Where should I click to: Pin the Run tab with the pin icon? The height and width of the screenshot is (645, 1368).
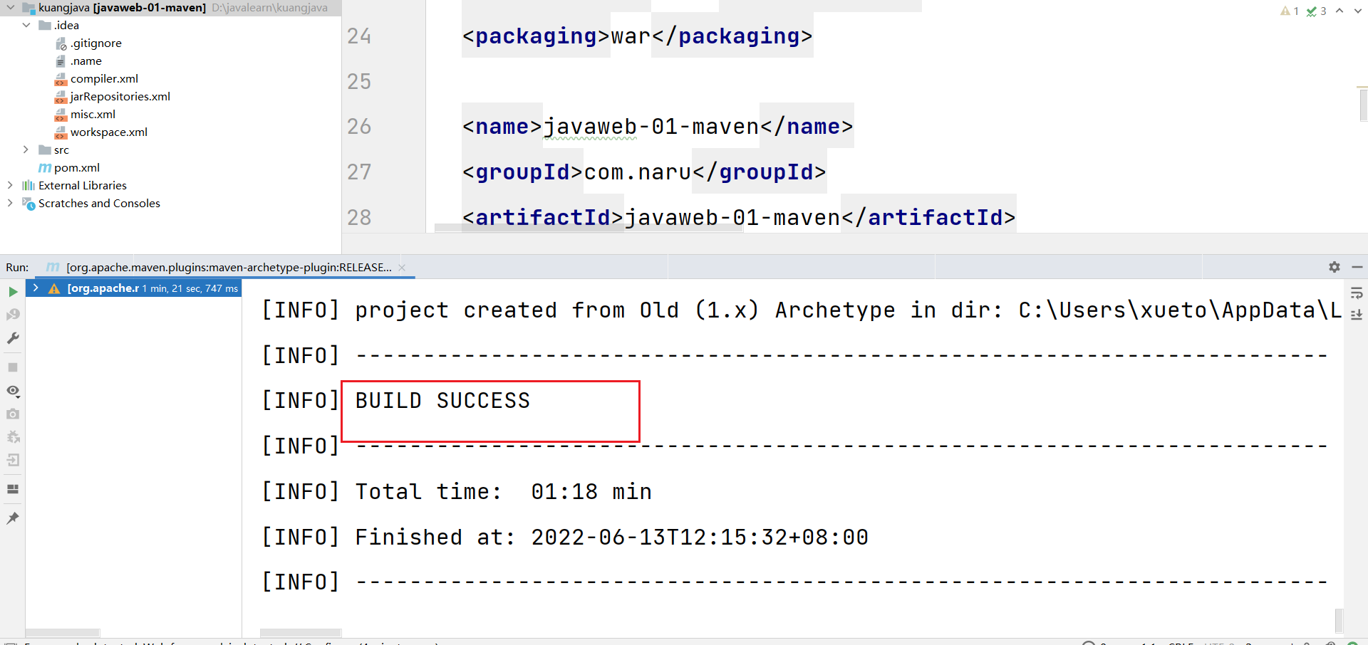click(x=13, y=518)
